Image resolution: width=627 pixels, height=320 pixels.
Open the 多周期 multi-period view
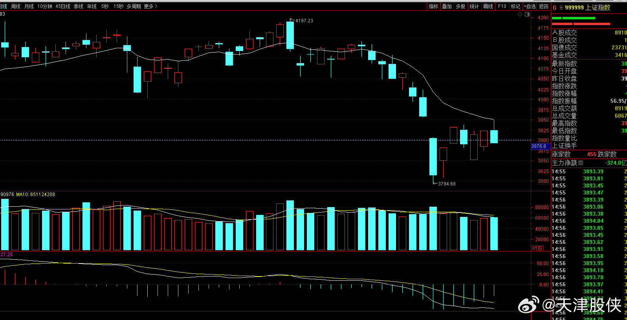[134, 6]
